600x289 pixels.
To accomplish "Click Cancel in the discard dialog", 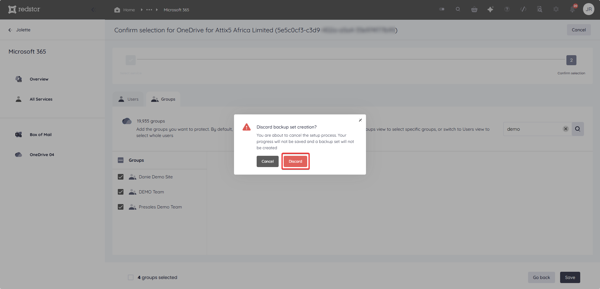I will pos(268,161).
